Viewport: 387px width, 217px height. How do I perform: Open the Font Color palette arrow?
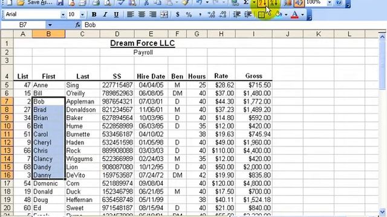(x=302, y=14)
